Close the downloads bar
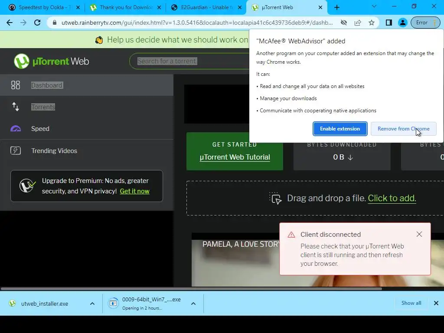This screenshot has width=444, height=333. (436, 303)
